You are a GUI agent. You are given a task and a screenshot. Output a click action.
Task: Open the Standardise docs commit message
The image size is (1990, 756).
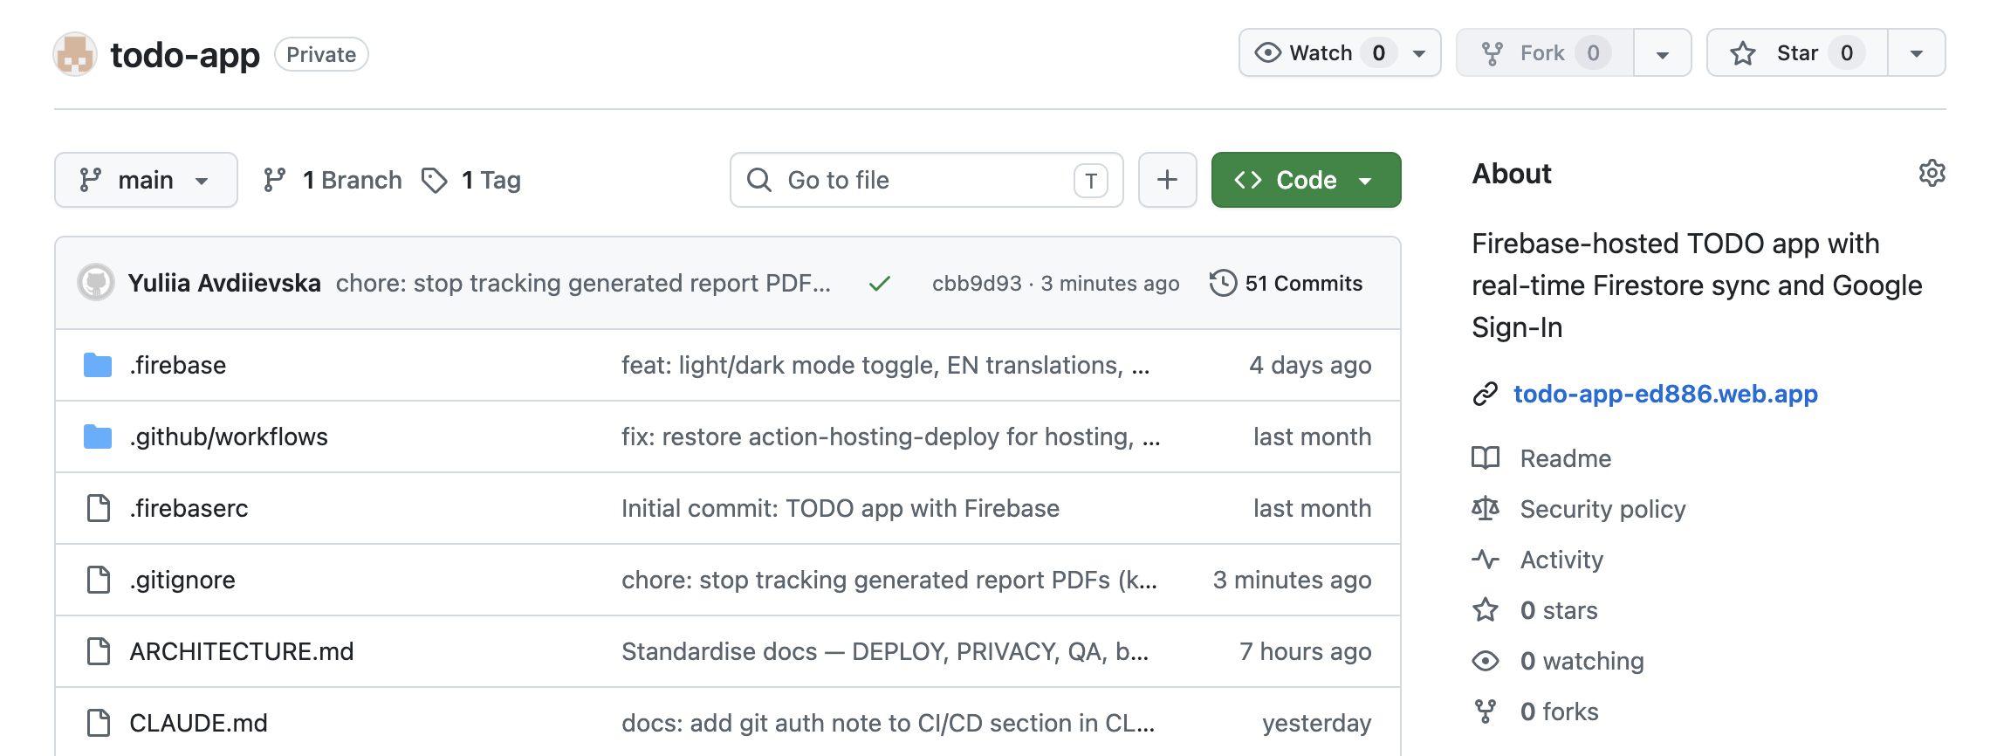click(885, 651)
